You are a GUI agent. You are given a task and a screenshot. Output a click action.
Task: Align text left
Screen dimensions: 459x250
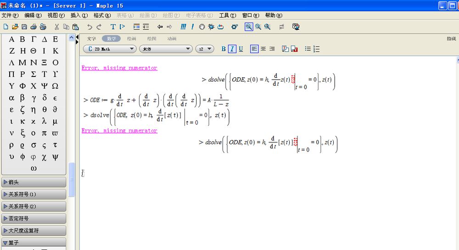(x=254, y=49)
